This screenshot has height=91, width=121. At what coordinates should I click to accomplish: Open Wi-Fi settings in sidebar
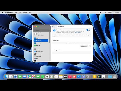click(41, 38)
